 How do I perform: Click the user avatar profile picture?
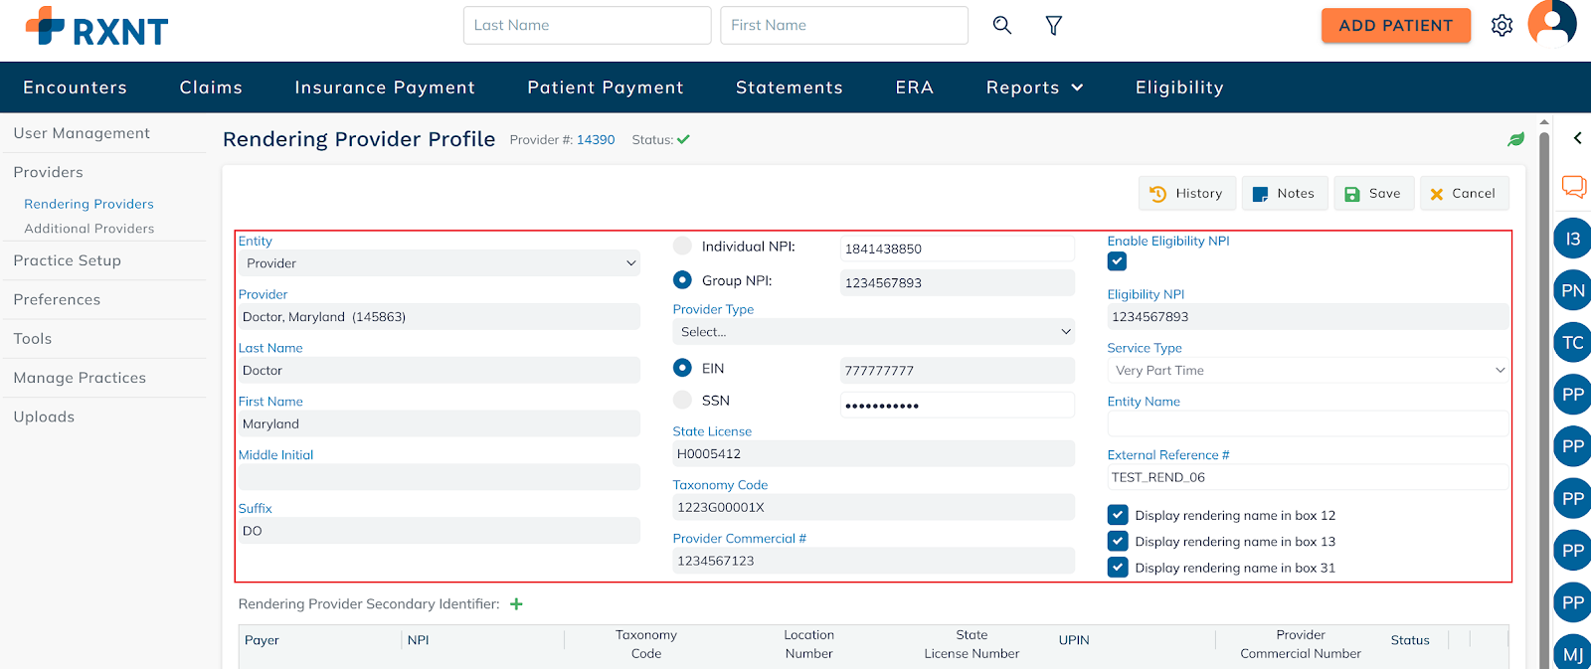1551,23
